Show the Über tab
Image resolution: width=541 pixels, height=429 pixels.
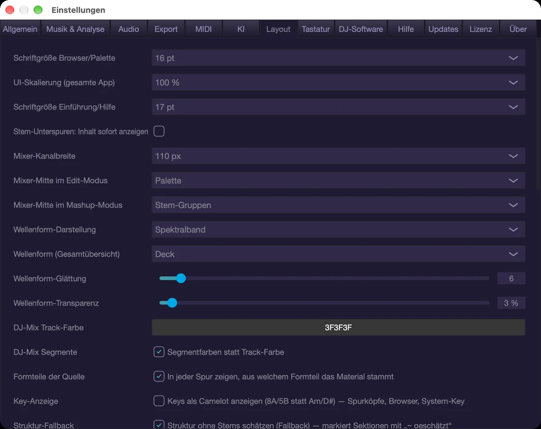(518, 29)
